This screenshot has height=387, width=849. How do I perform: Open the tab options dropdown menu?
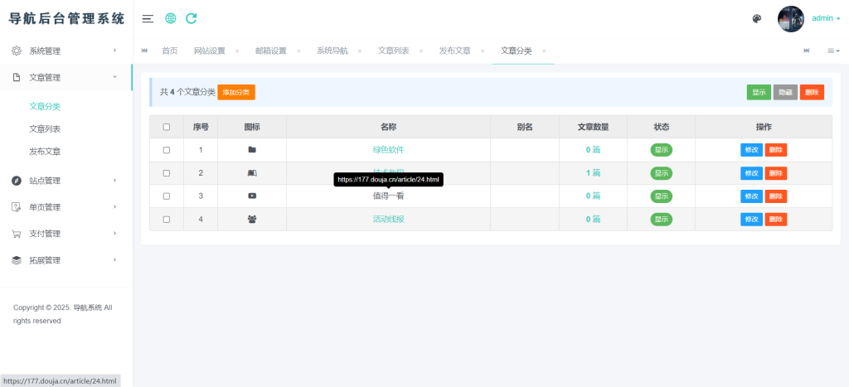coord(833,51)
